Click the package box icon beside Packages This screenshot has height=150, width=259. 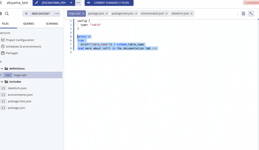tap(3, 53)
